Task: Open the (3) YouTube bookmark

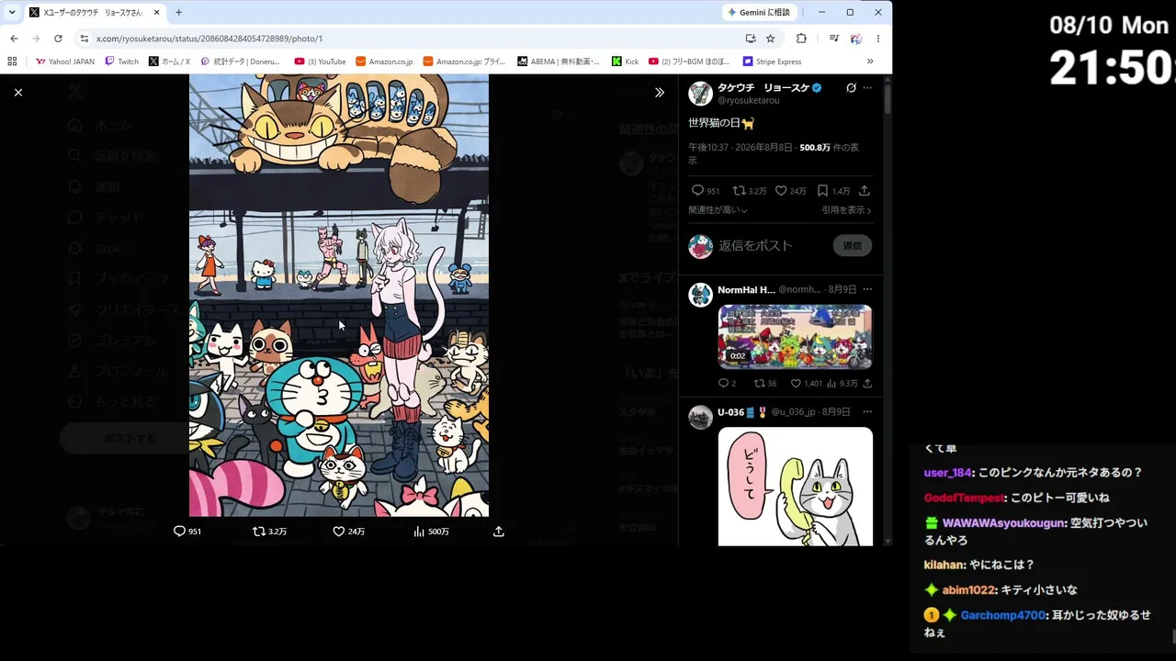Action: 320,62
